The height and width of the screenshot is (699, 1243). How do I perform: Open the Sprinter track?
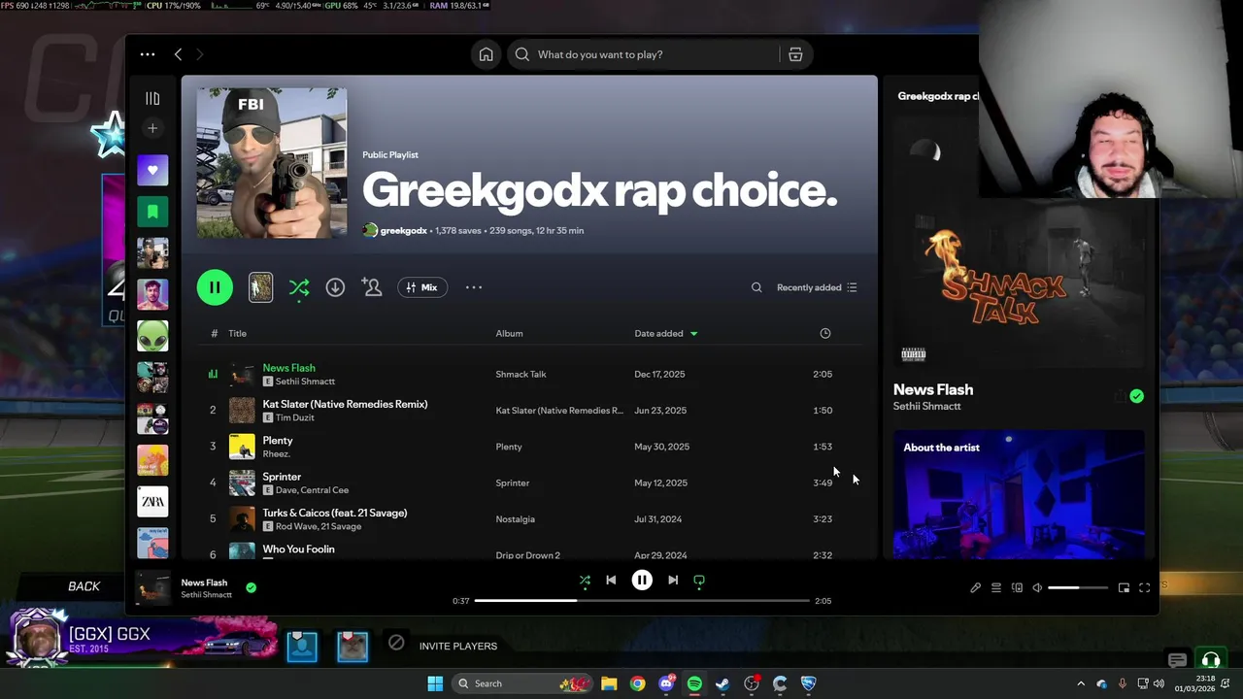click(282, 477)
